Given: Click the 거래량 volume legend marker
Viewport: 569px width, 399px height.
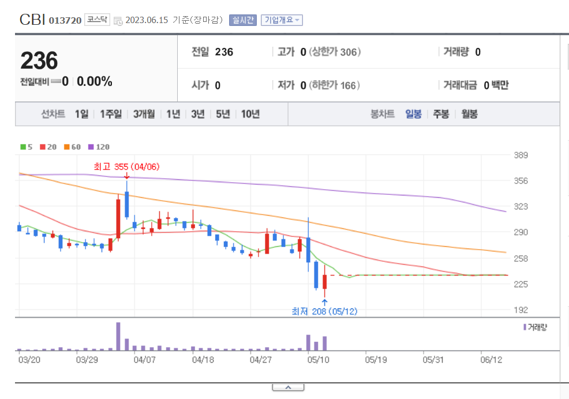Looking at the screenshot, I should point(525,327).
